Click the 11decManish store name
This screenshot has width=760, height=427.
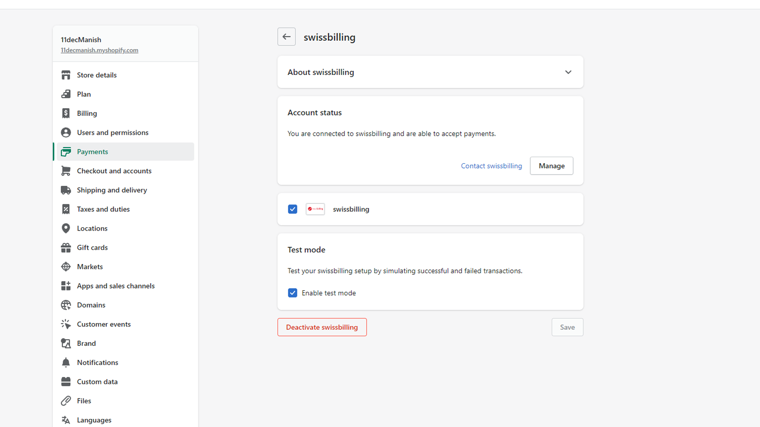pos(81,40)
